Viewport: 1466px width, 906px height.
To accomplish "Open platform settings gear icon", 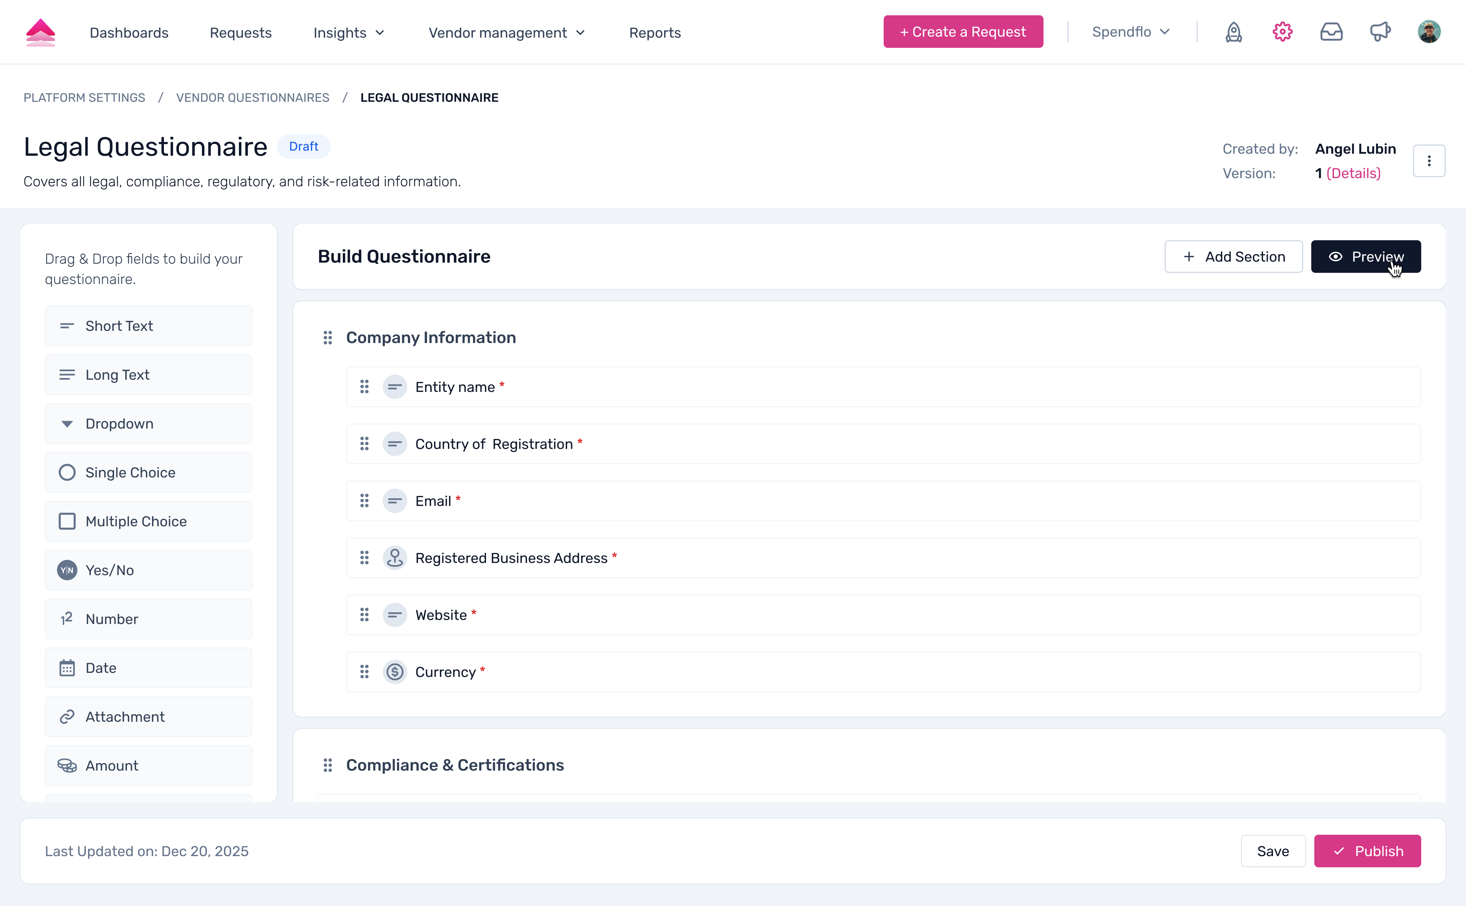I will (x=1282, y=32).
